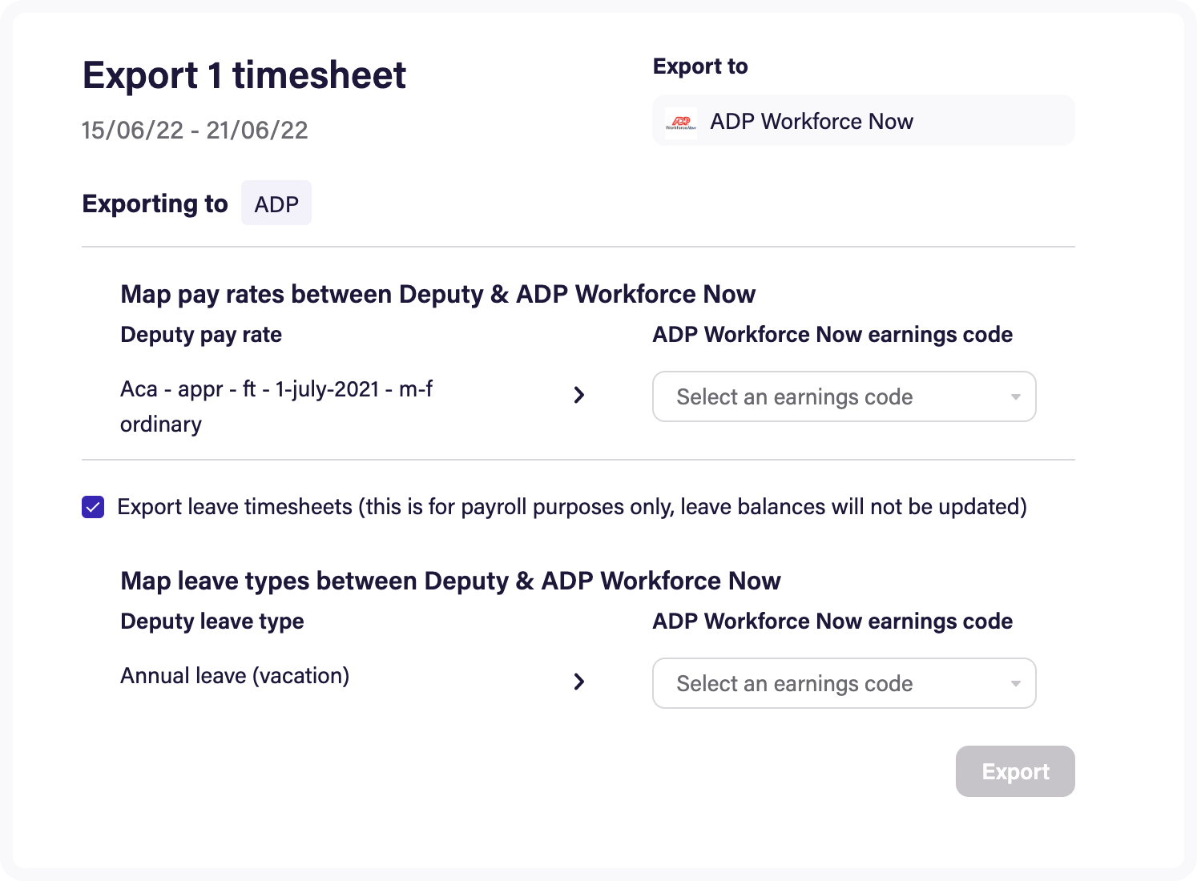Click the Annual leave (vacation) text
The image size is (1197, 881).
point(235,676)
